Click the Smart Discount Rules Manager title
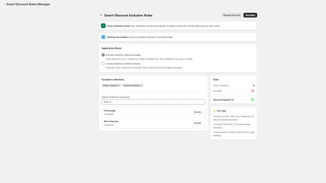This screenshot has width=326, height=183. pos(28,4)
